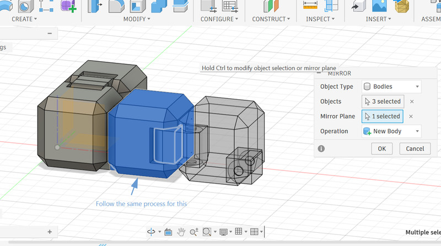
Task: Click the Insert image icon
Action: click(379, 6)
